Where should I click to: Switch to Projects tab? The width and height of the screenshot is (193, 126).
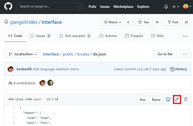[x=134, y=36]
